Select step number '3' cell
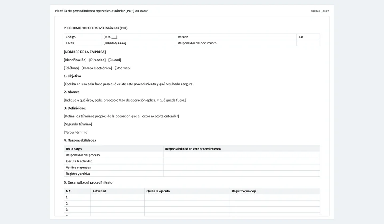The image size is (384, 224). (77, 210)
